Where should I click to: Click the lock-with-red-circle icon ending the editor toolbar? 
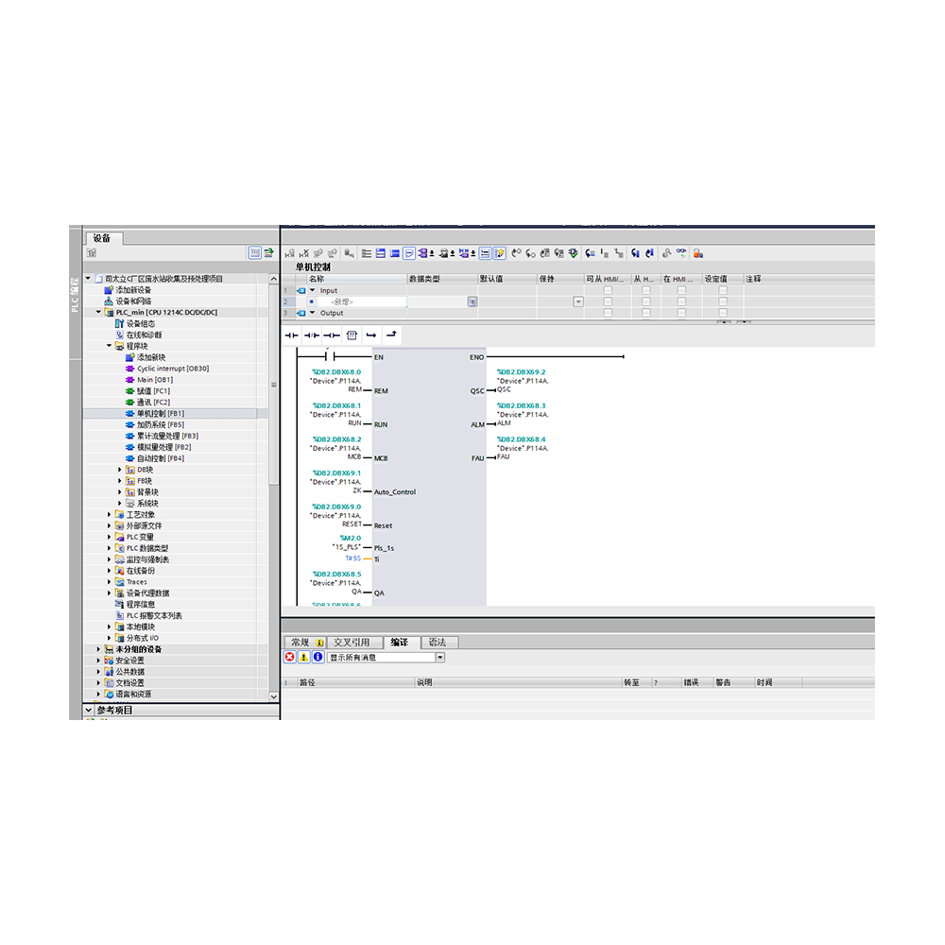[698, 253]
